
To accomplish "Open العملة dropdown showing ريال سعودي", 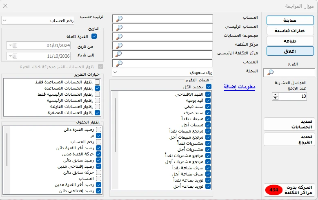I will pyautogui.click(x=162, y=72).
